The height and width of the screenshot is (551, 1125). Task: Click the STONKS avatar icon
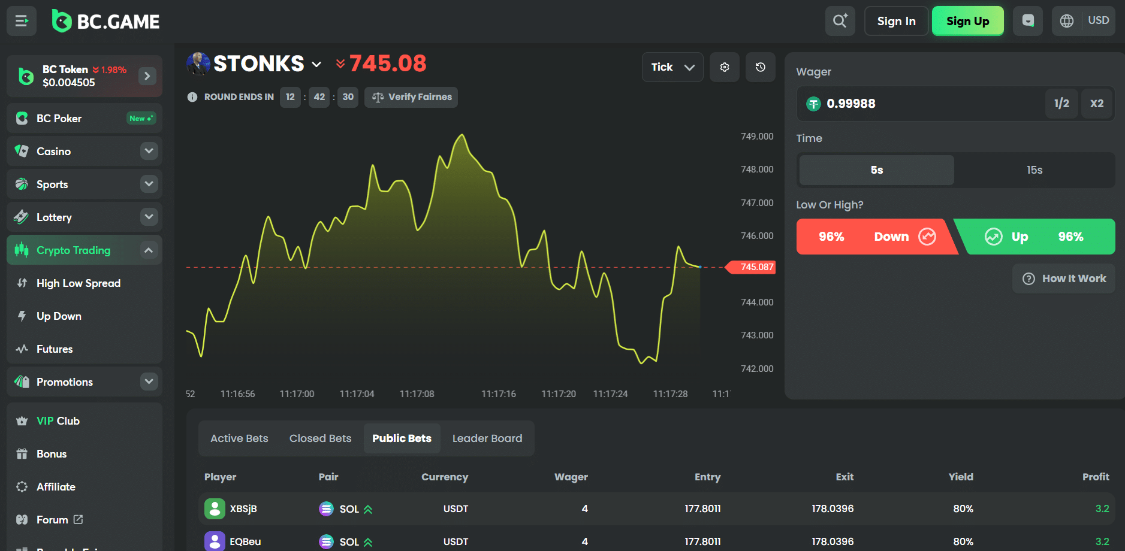pyautogui.click(x=198, y=63)
